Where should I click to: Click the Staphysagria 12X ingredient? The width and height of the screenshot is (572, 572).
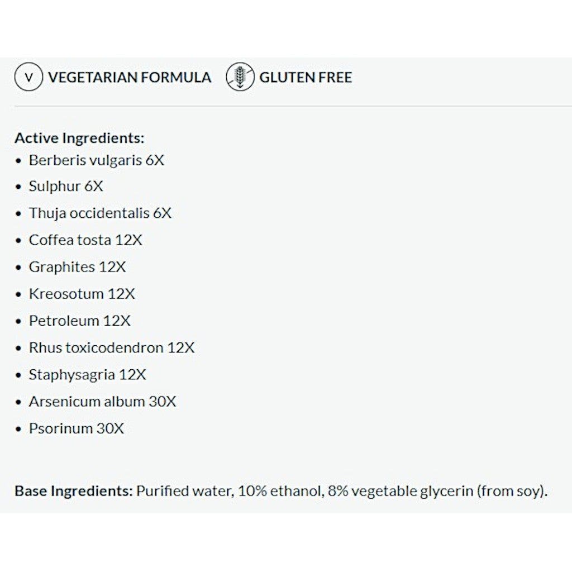87,374
